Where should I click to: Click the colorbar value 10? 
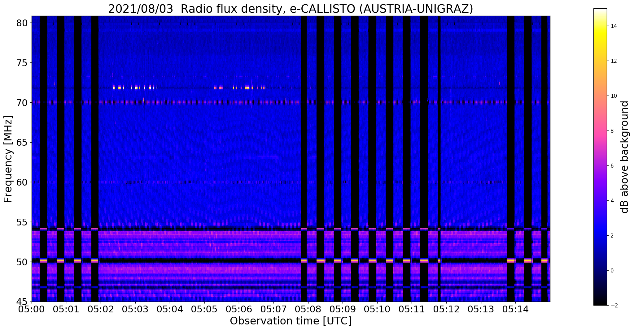[613, 96]
